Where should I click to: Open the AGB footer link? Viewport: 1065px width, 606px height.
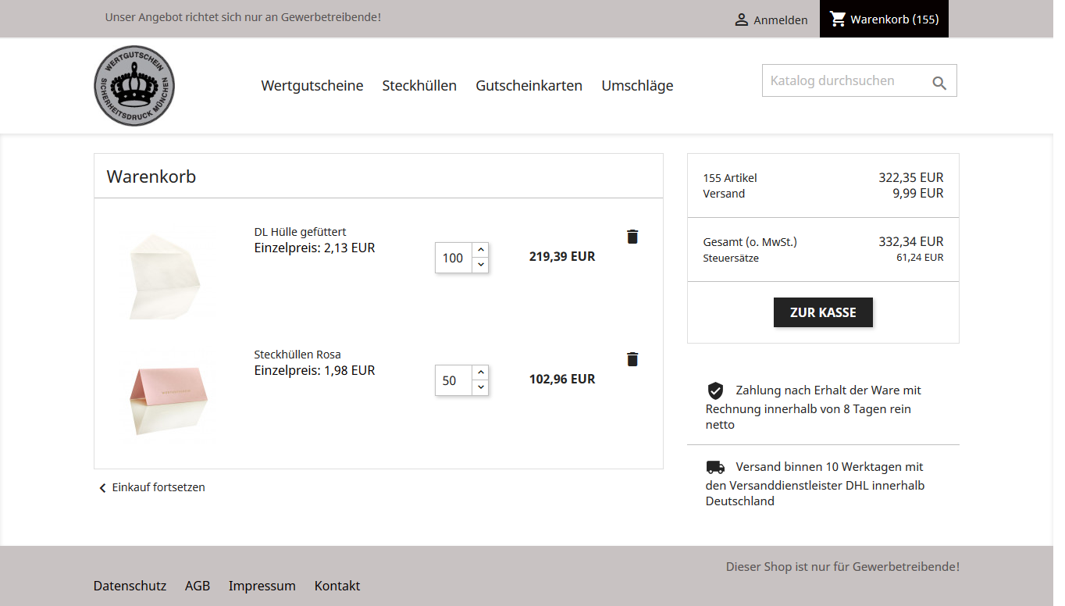(x=198, y=586)
